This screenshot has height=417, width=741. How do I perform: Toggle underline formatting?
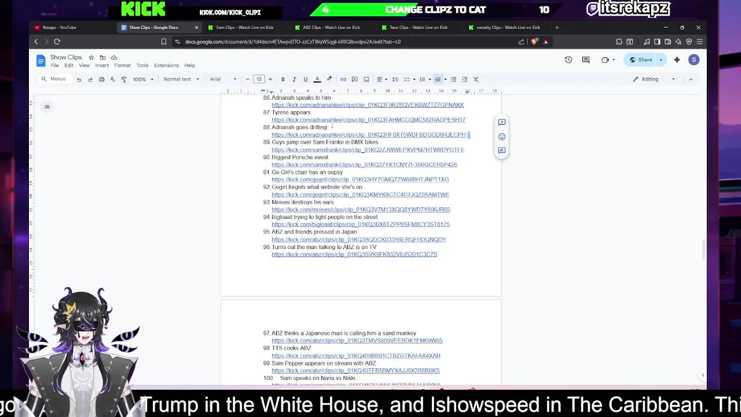click(305, 79)
